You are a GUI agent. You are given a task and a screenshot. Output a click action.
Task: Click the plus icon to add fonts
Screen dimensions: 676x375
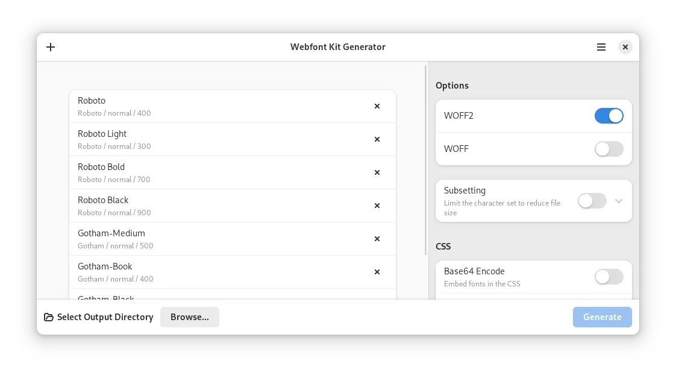pos(51,47)
